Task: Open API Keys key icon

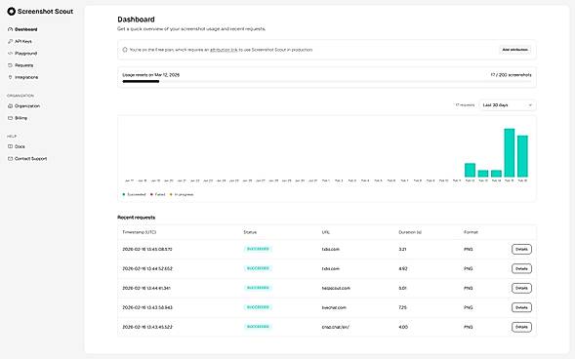Action: pos(11,41)
